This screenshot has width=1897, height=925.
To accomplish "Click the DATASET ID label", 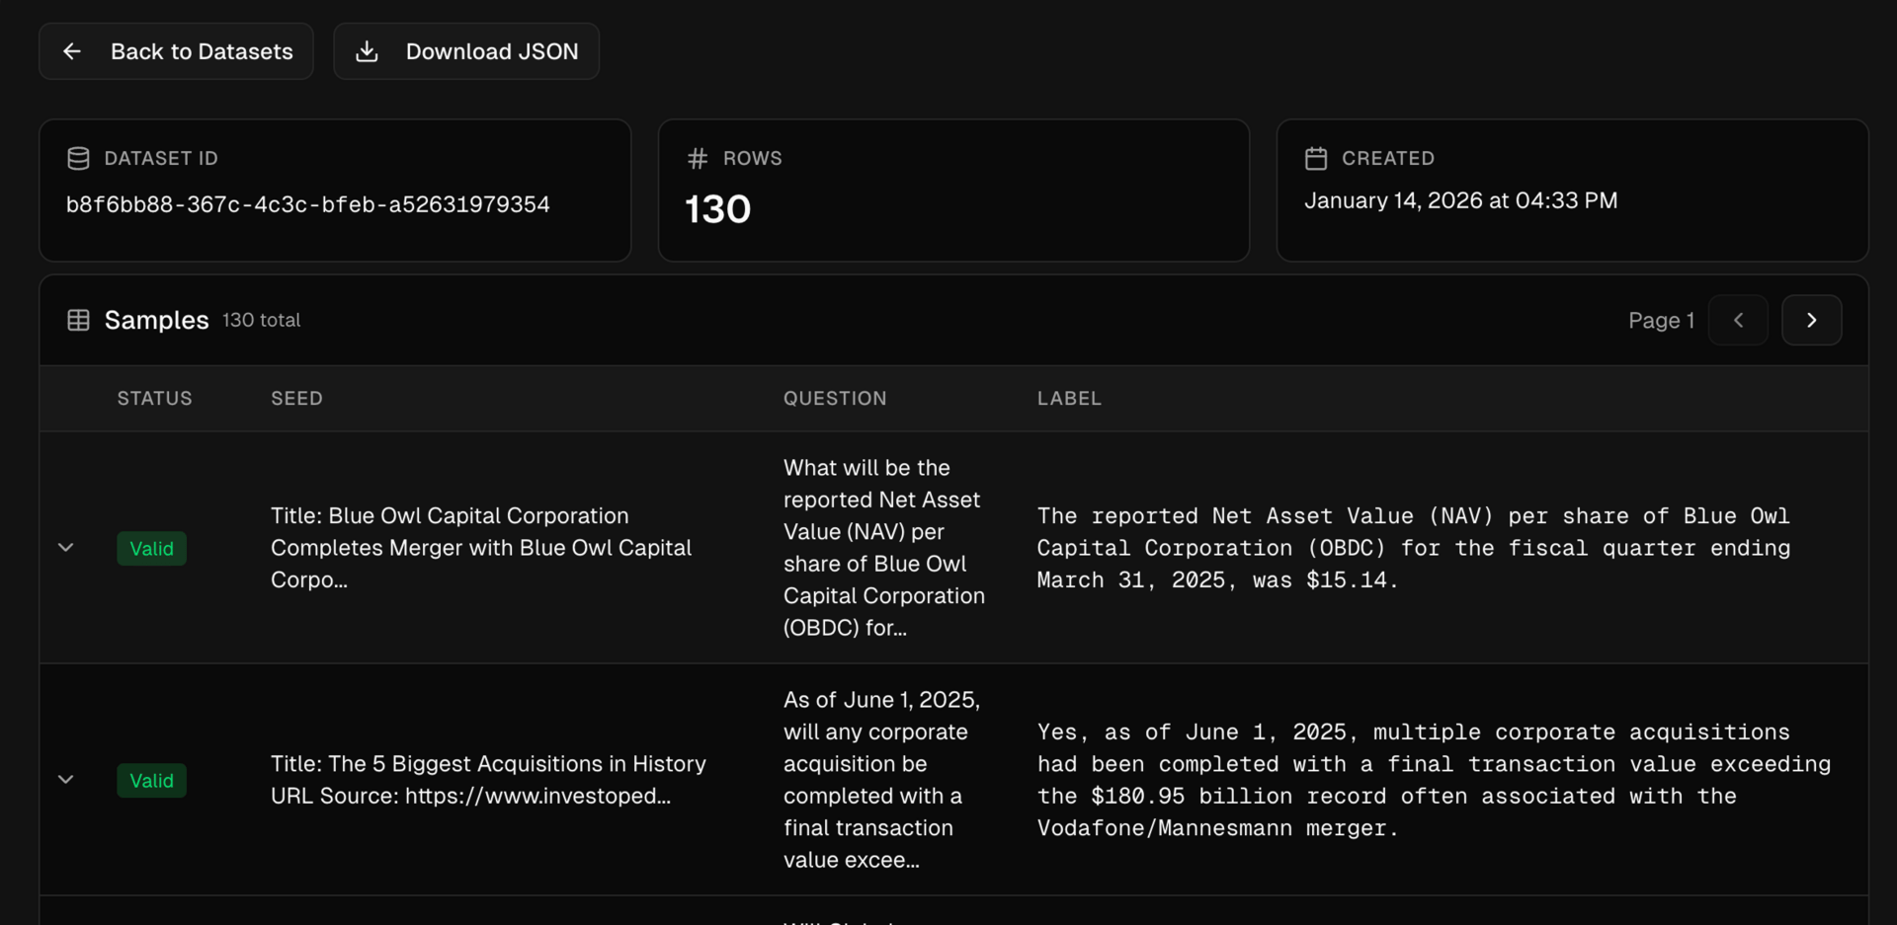I will pyautogui.click(x=161, y=158).
